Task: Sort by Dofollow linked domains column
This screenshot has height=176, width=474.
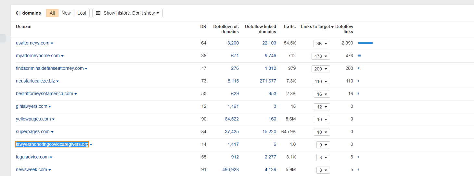Action: [x=261, y=29]
